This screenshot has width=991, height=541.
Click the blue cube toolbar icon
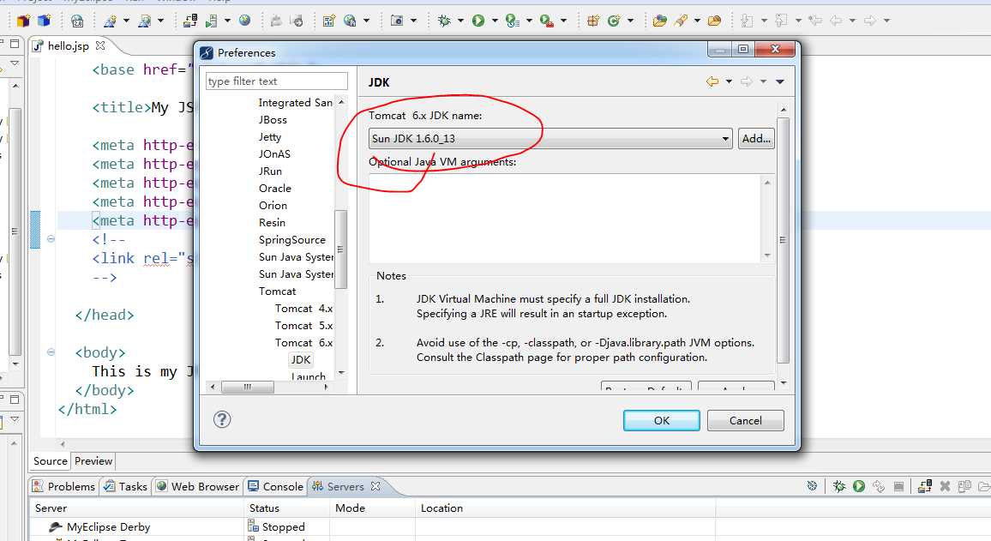[45, 21]
